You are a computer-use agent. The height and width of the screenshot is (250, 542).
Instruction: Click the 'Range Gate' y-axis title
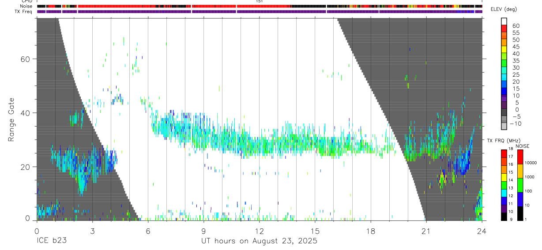11,119
